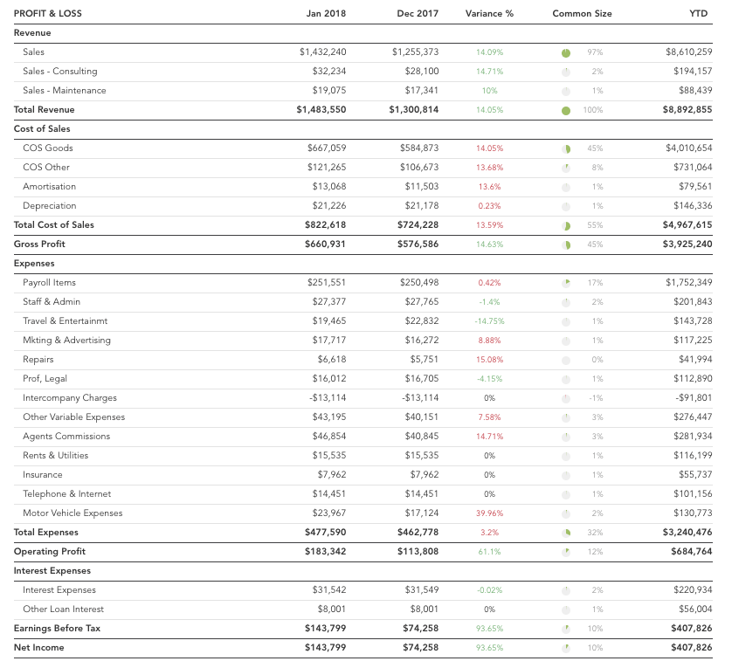Click the Payroll Items 17% pie icon
Viewport: 732px width, 668px height.
click(x=566, y=283)
